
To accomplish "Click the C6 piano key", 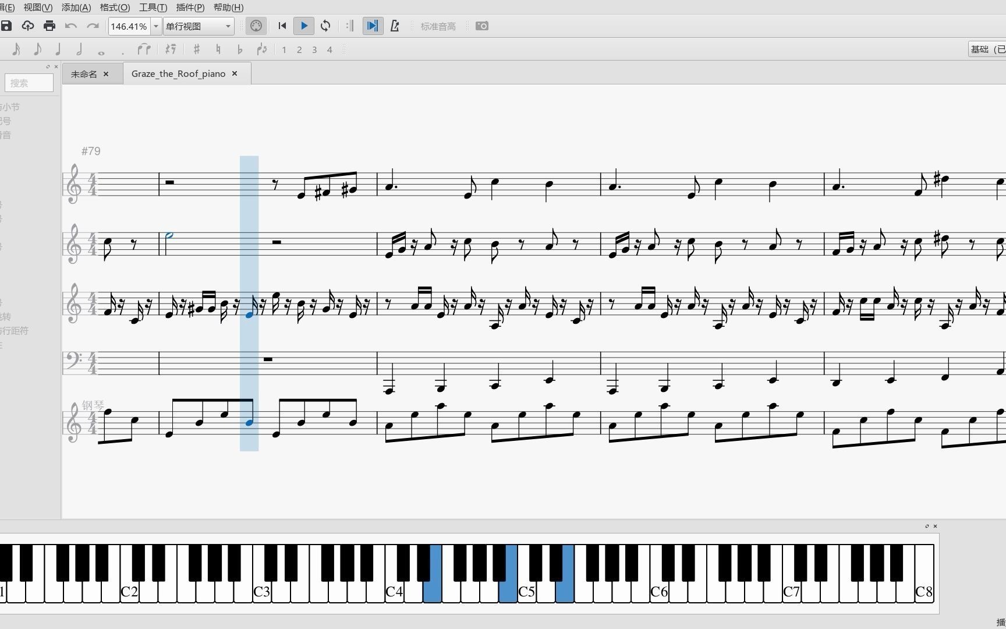I will pos(658,592).
